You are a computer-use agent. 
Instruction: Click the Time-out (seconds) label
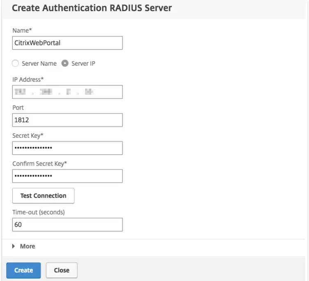(39, 212)
